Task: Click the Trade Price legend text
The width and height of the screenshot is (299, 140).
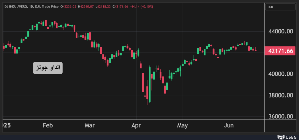Action: [x=50, y=7]
